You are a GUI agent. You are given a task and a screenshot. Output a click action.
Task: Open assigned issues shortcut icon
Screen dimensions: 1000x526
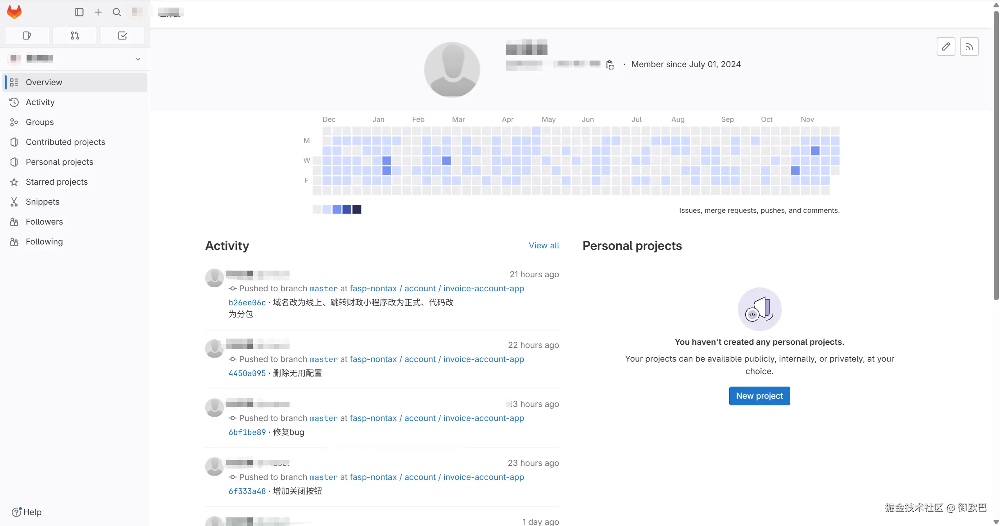pyautogui.click(x=27, y=36)
